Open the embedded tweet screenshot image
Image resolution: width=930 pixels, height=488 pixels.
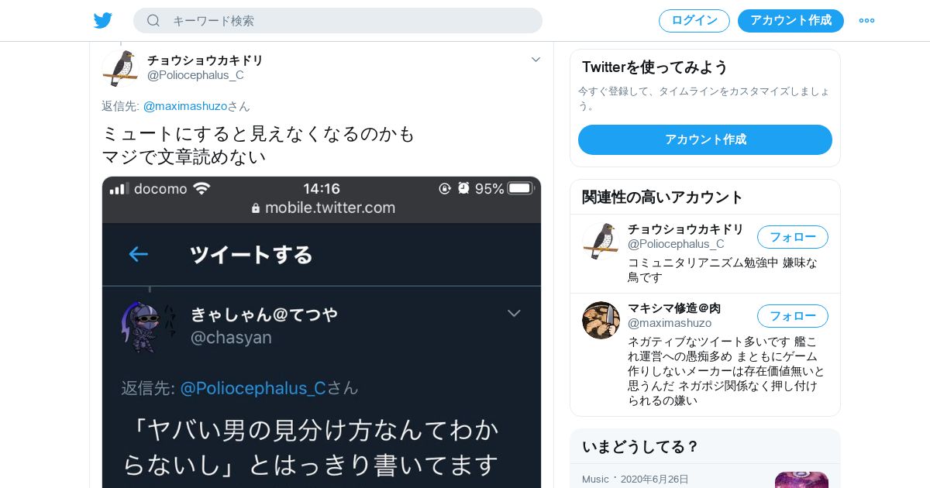point(322,332)
